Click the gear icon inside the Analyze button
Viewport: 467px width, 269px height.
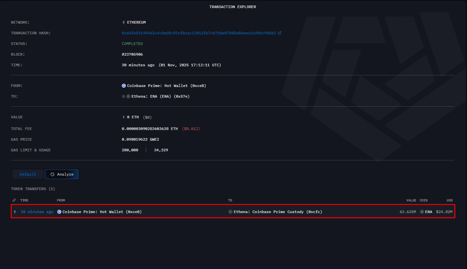(52, 174)
